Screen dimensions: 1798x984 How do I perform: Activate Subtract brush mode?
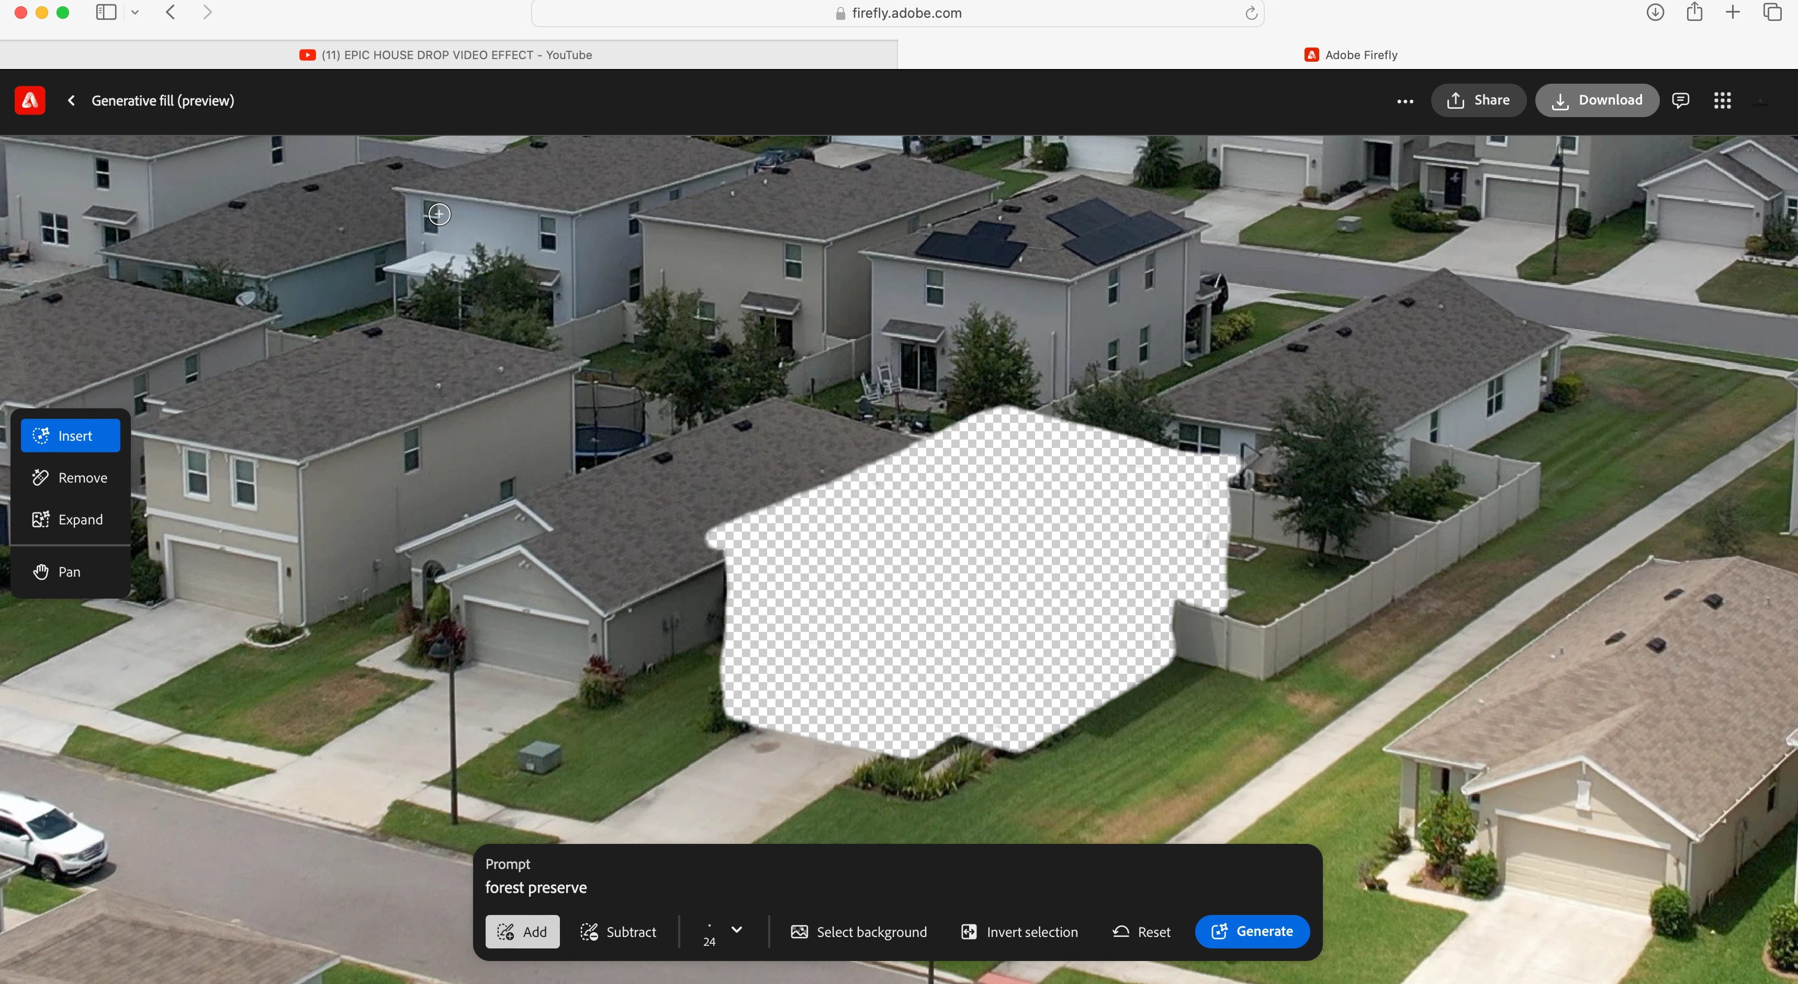619,932
